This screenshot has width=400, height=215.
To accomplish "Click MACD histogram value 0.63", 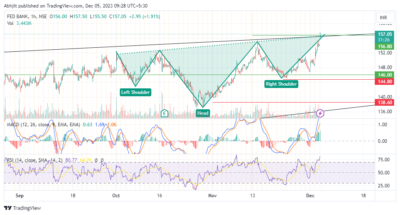I will point(87,125).
